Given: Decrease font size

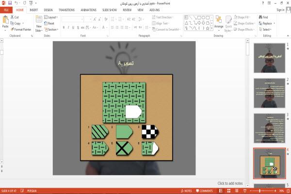Looking at the screenshot, I should tap(99, 19).
